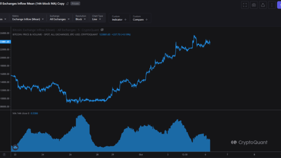Click the share/export icon
This screenshot has height=158, width=281.
pyautogui.click(x=262, y=5)
